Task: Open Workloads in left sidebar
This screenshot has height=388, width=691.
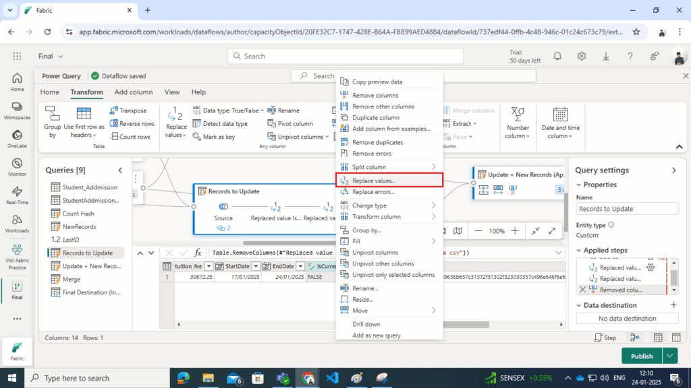Action: (17, 224)
